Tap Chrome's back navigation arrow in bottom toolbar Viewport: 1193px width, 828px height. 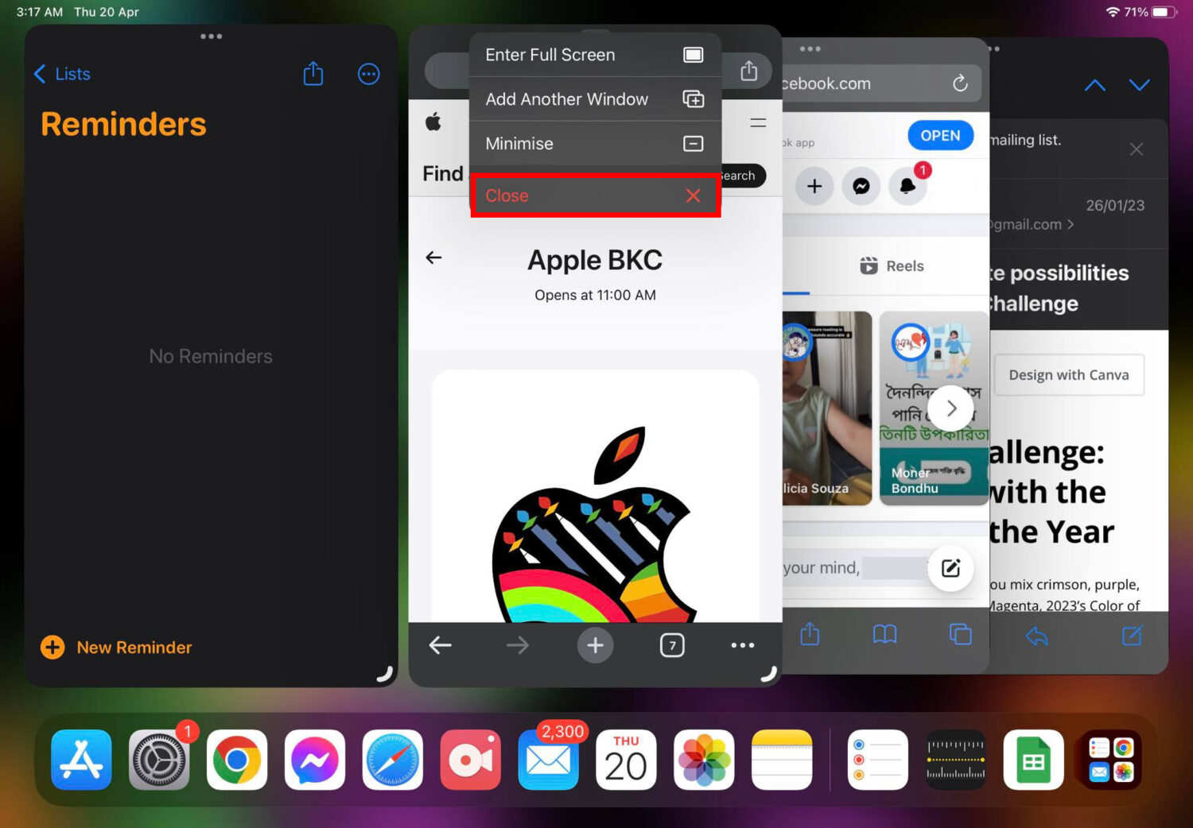[440, 645]
